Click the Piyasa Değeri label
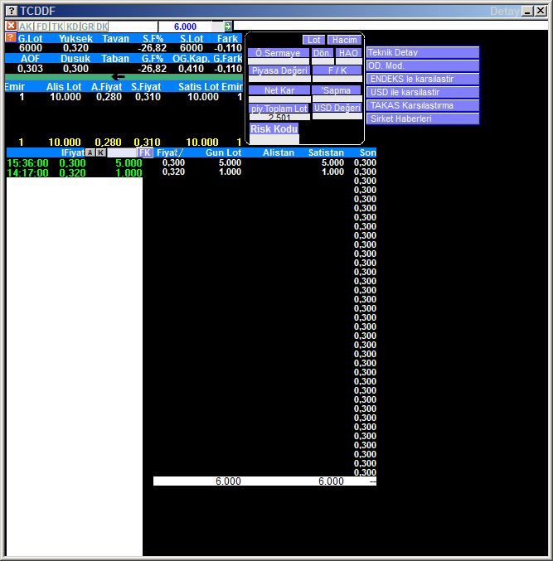The image size is (553, 561). pos(279,70)
